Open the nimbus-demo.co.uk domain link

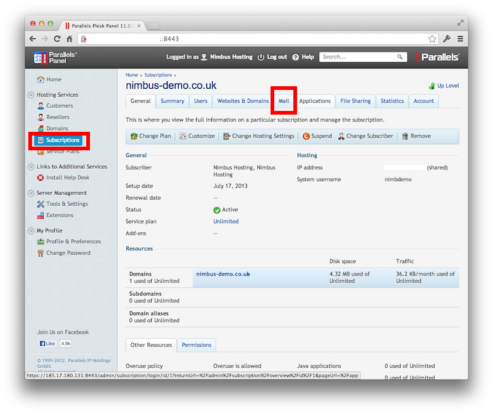point(223,274)
